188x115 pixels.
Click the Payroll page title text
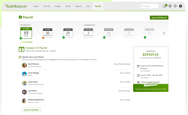(28, 17)
